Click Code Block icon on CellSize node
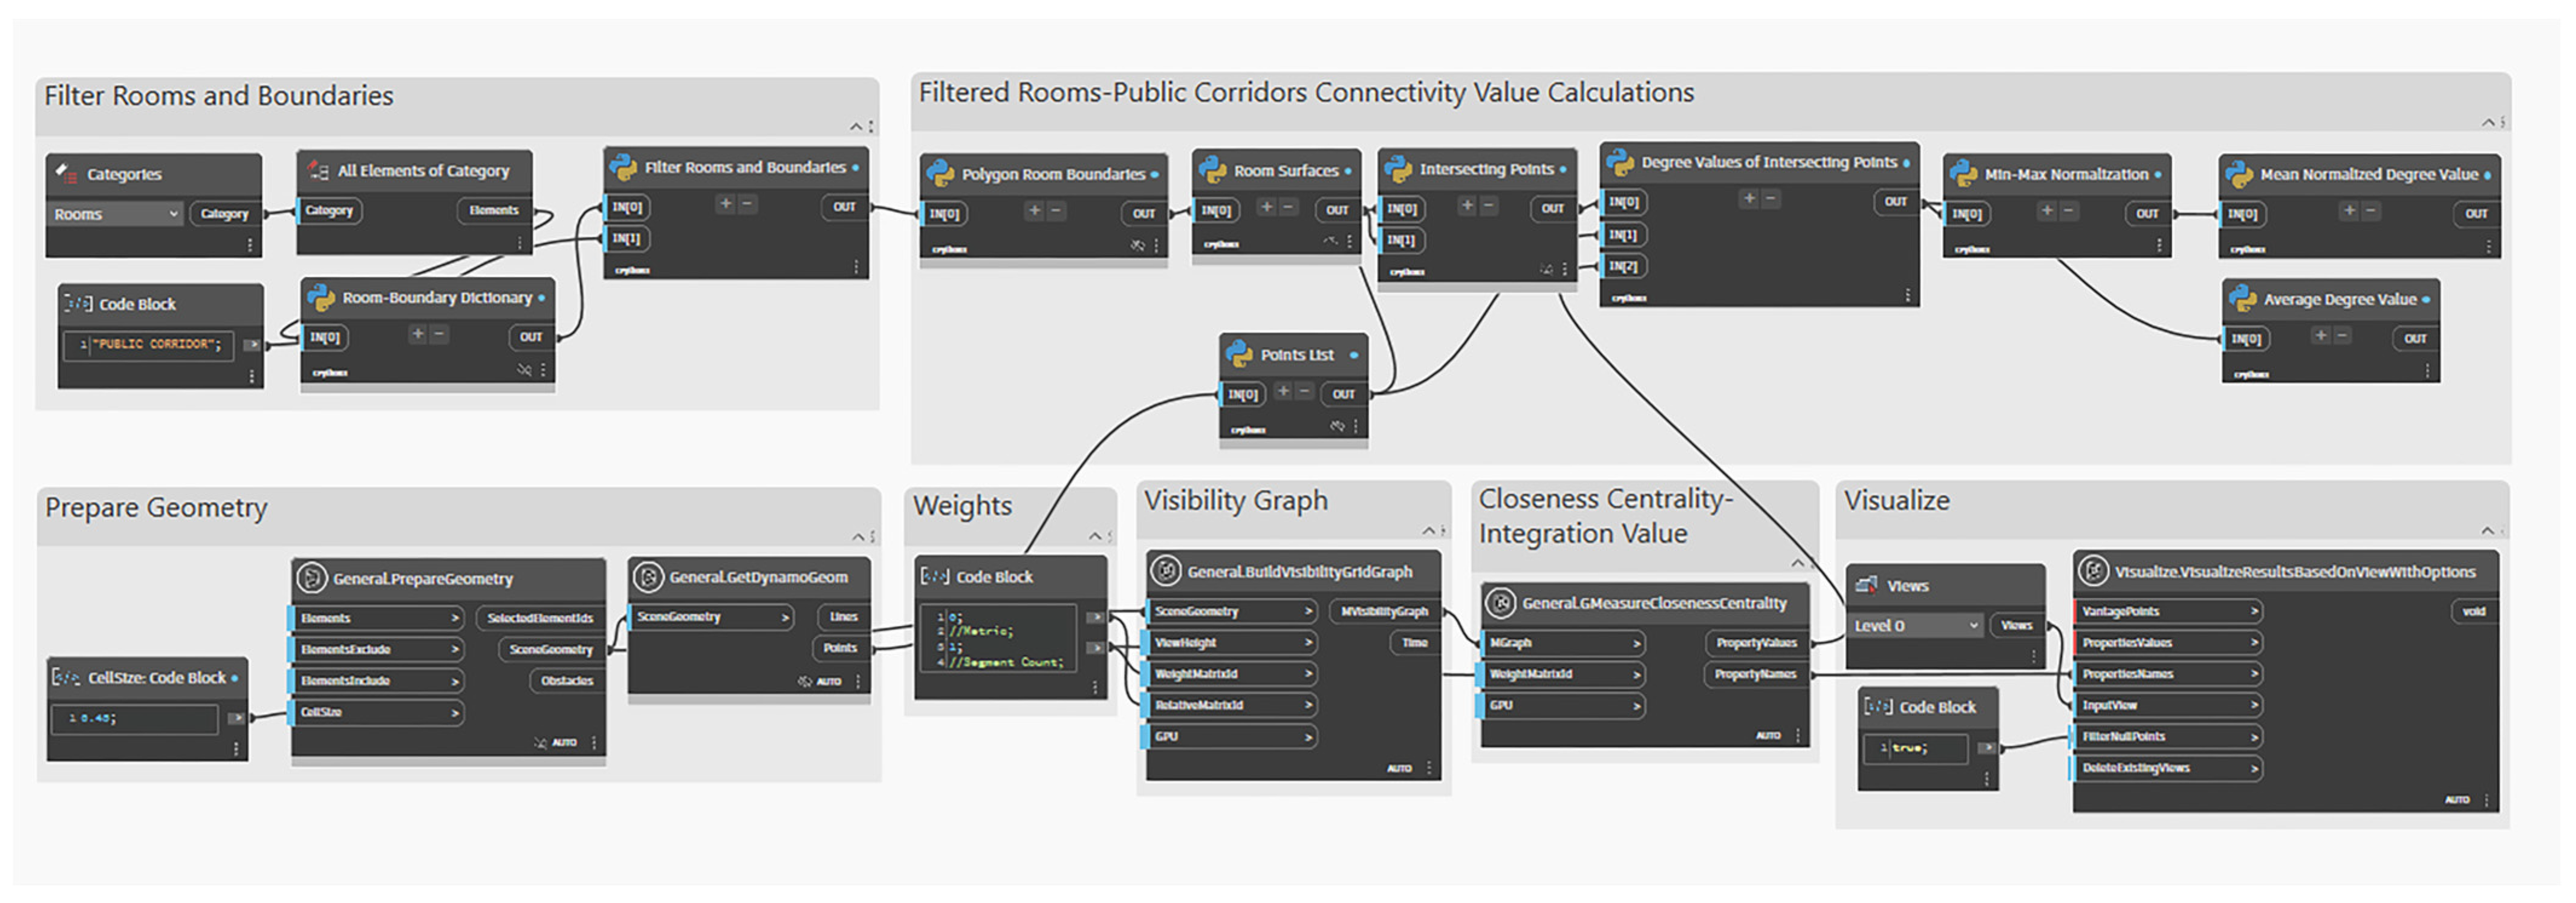This screenshot has height=903, width=2576. 66,678
